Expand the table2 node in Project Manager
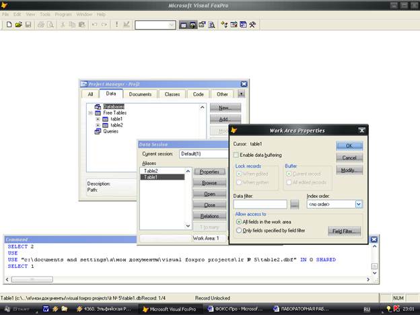The height and width of the screenshot is (315, 420). pos(98,125)
